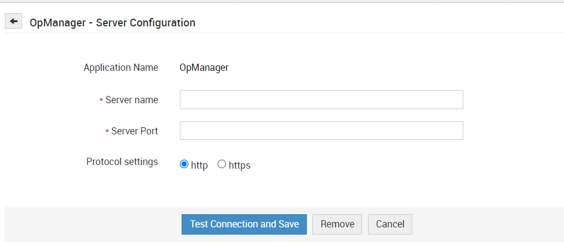Cancel the server configuration
The height and width of the screenshot is (246, 564).
(x=390, y=224)
